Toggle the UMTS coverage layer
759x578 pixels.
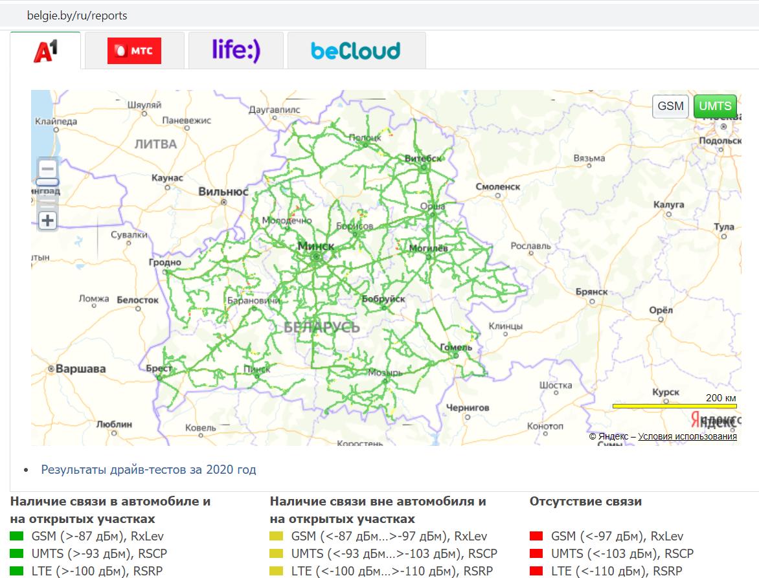tap(715, 106)
